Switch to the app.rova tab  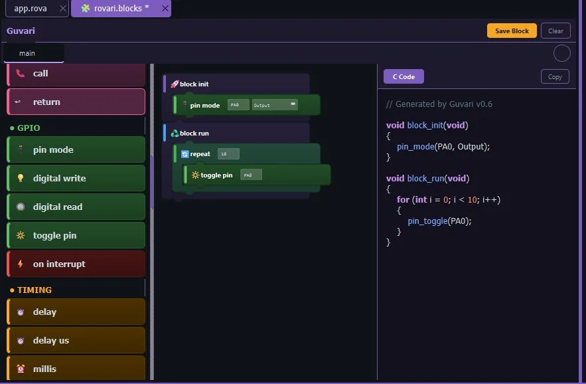31,8
